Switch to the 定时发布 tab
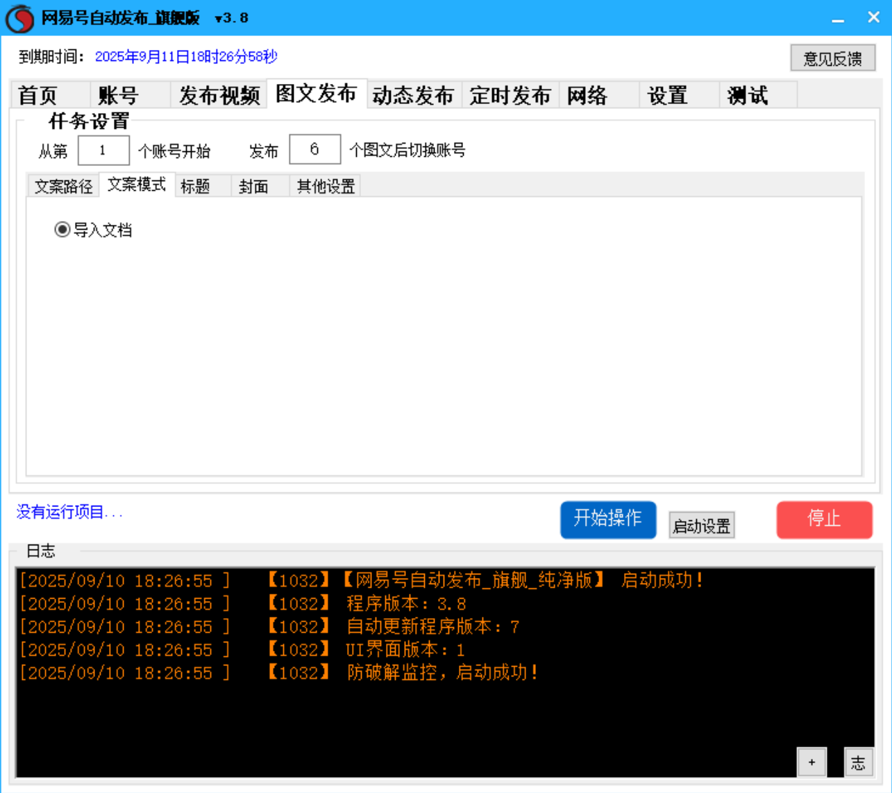The height and width of the screenshot is (793, 892). pyautogui.click(x=510, y=95)
